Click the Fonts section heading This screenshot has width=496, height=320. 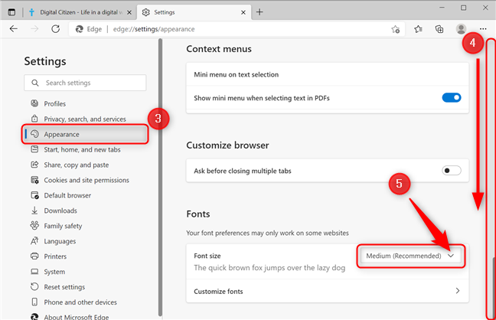[198, 214]
